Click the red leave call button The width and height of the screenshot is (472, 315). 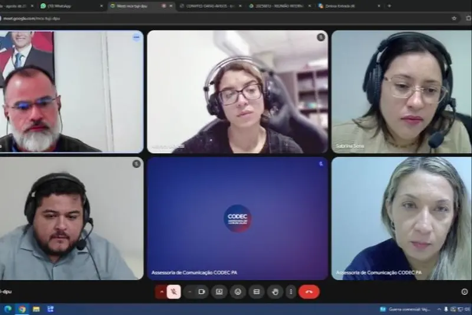309,291
